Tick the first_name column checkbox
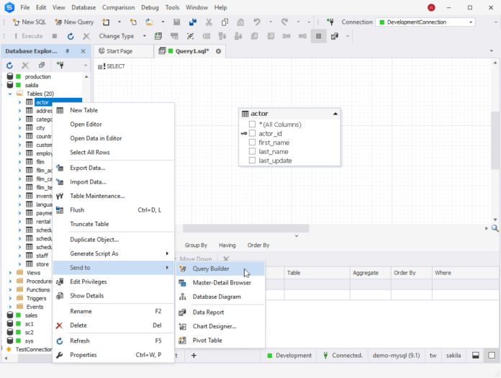Screen dimensions: 501x378 pyautogui.click(x=252, y=143)
